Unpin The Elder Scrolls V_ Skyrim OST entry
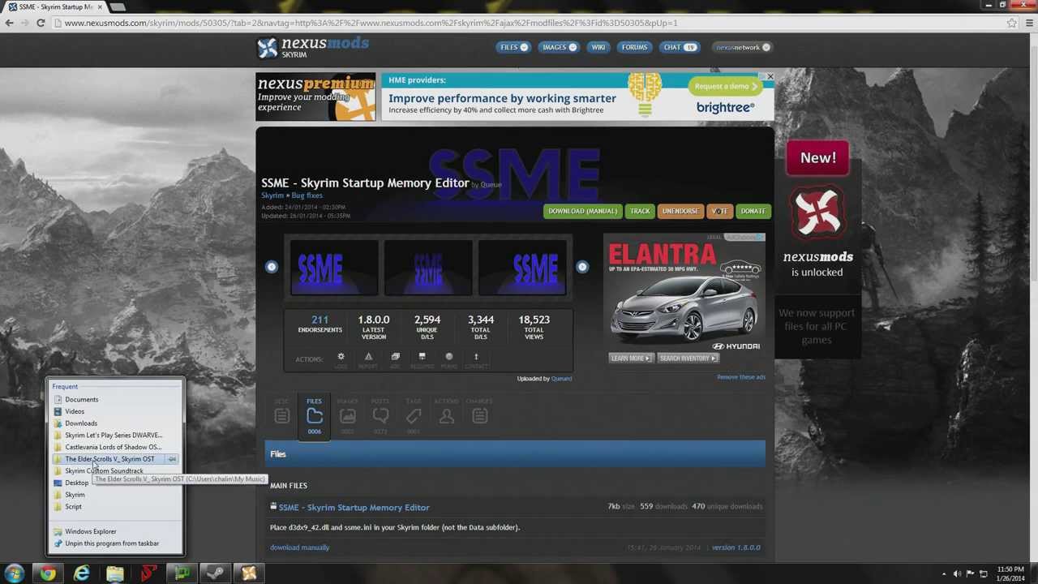This screenshot has height=584, width=1038. [172, 459]
